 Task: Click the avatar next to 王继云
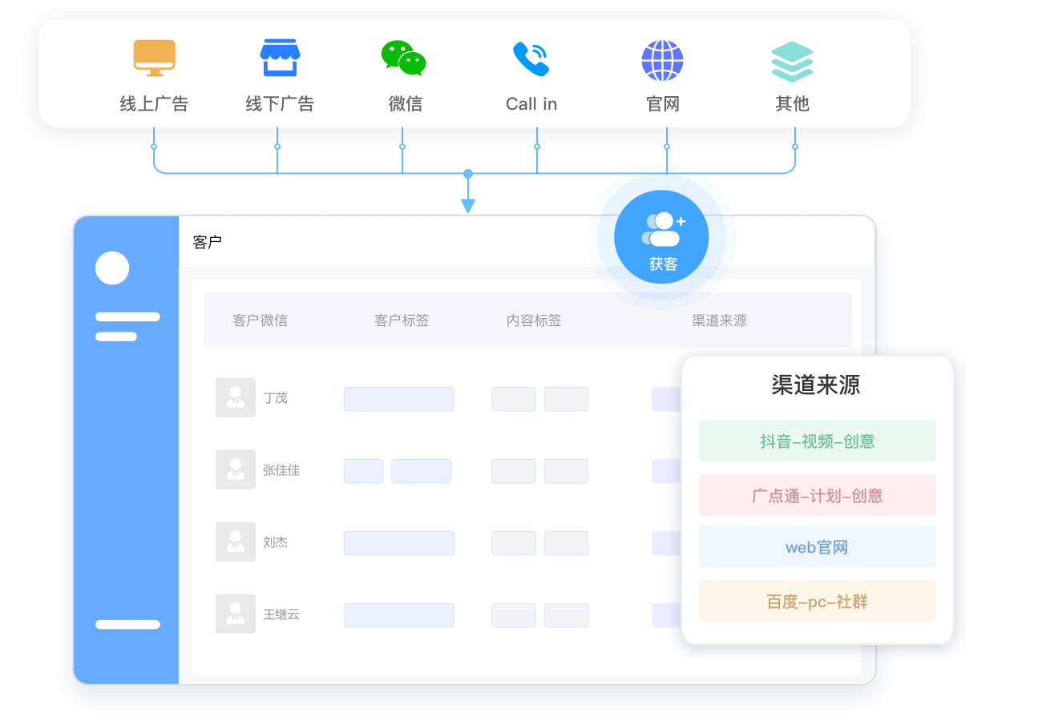pyautogui.click(x=236, y=614)
